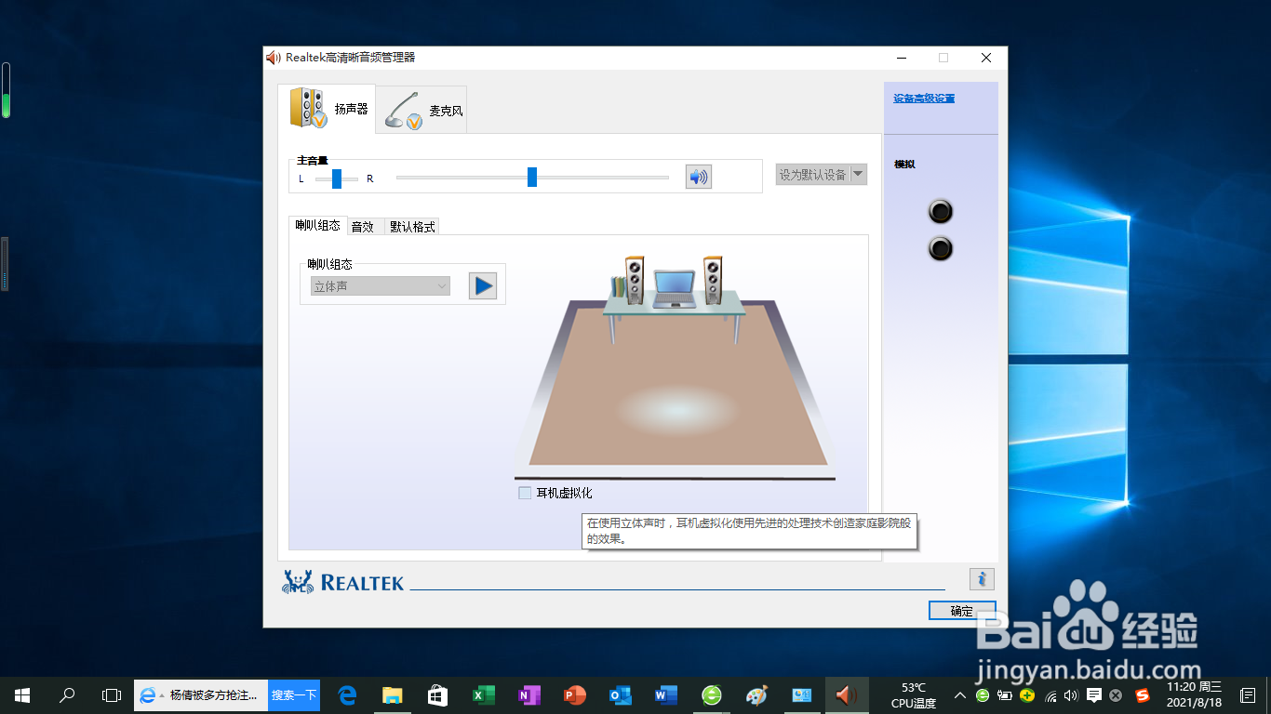Open Microsoft Store from taskbar
Screen dimensions: 1271x714
pyautogui.click(x=438, y=694)
